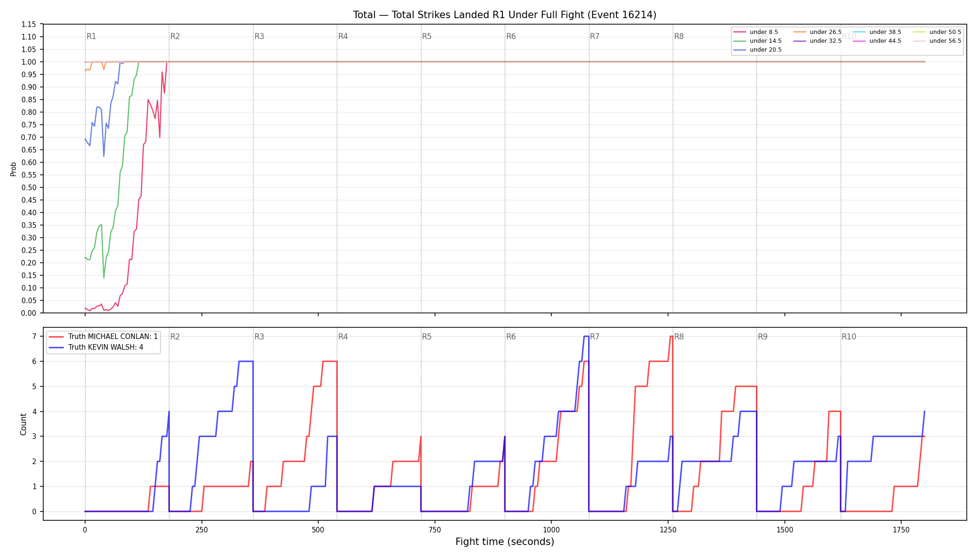
Task: Select the 'under 56.5' legend label
Action: [x=945, y=41]
